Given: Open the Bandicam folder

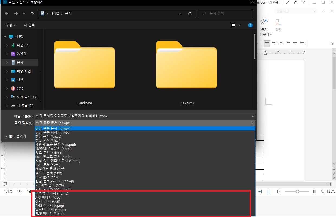Looking at the screenshot, I should [85, 73].
